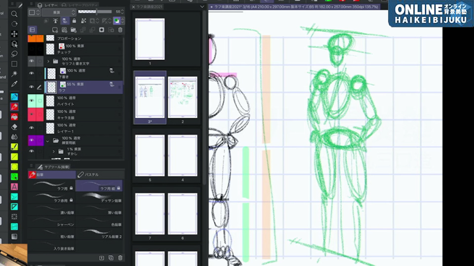Toggle the Lock layer padlock icon
This screenshot has height=266, width=474.
tap(74, 21)
